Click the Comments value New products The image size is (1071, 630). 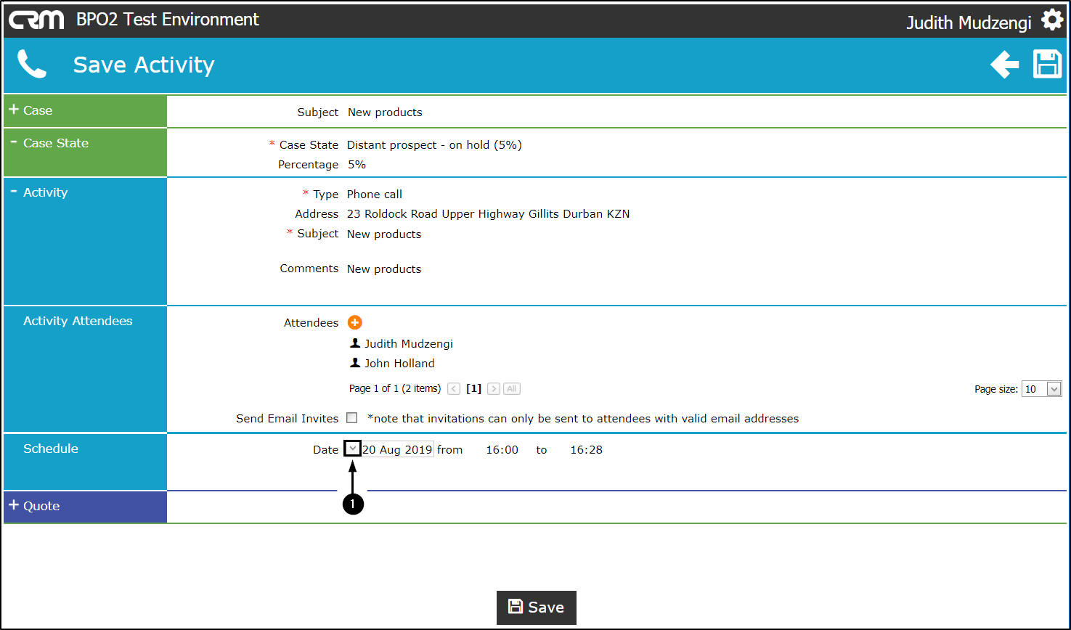tap(384, 269)
